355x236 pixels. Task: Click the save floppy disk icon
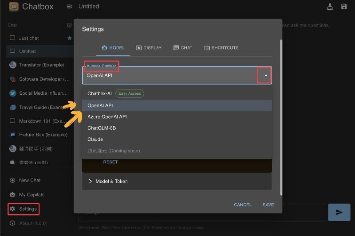(x=344, y=7)
